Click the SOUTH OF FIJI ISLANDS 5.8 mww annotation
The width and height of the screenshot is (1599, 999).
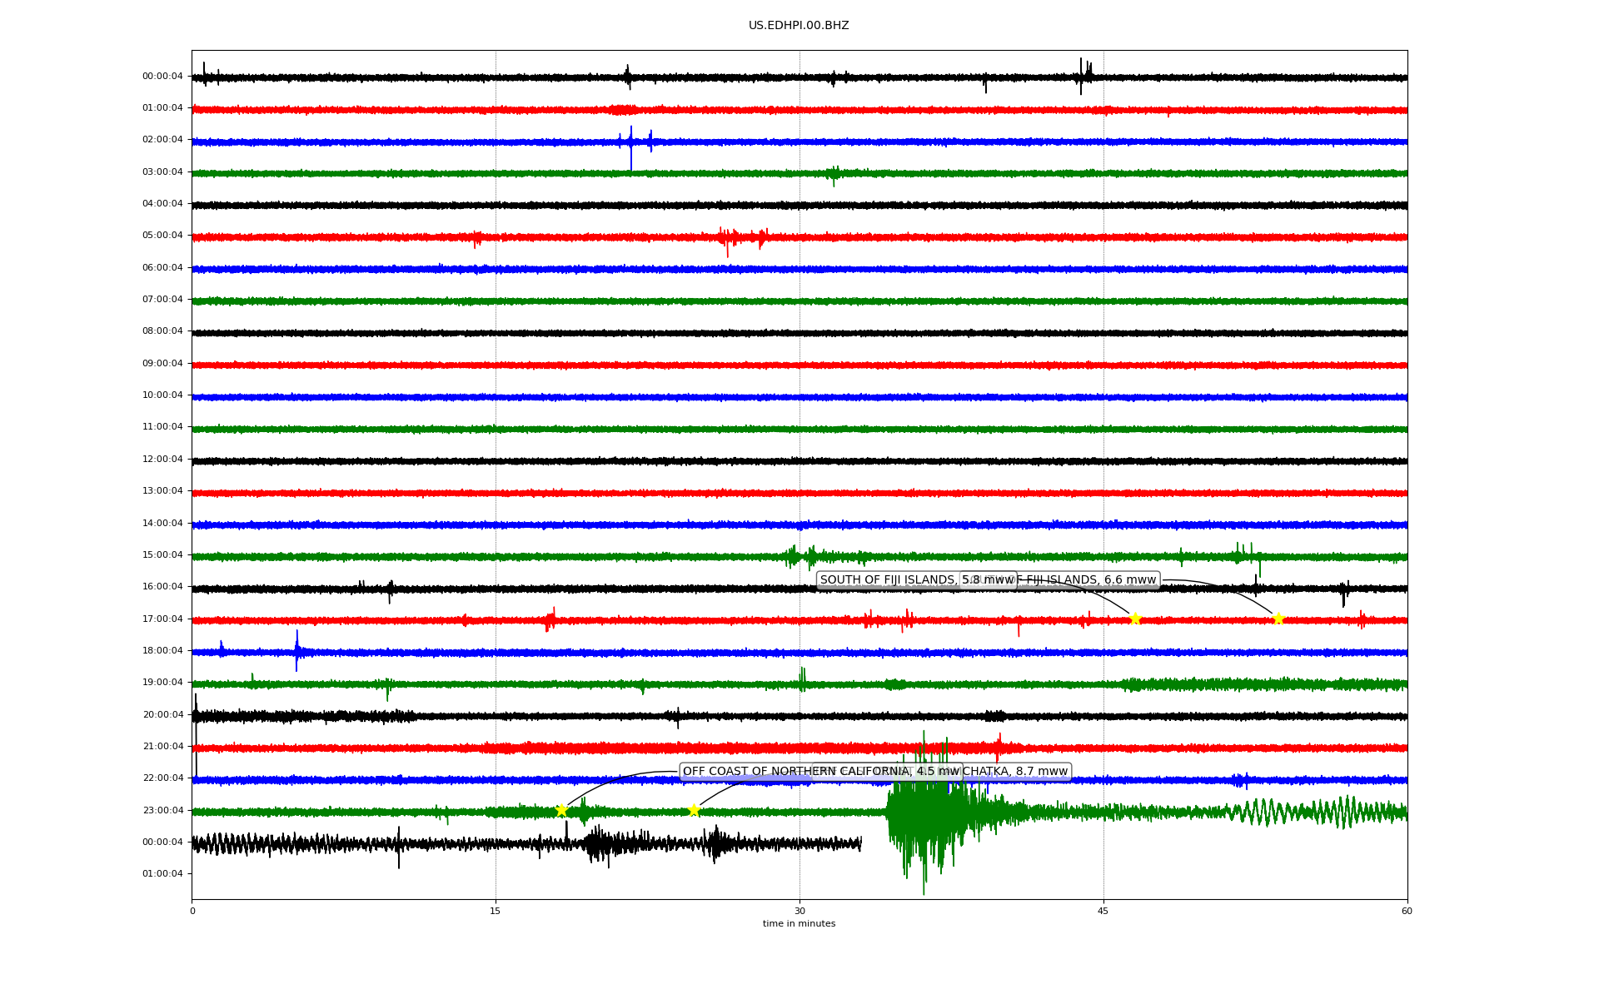(x=917, y=580)
